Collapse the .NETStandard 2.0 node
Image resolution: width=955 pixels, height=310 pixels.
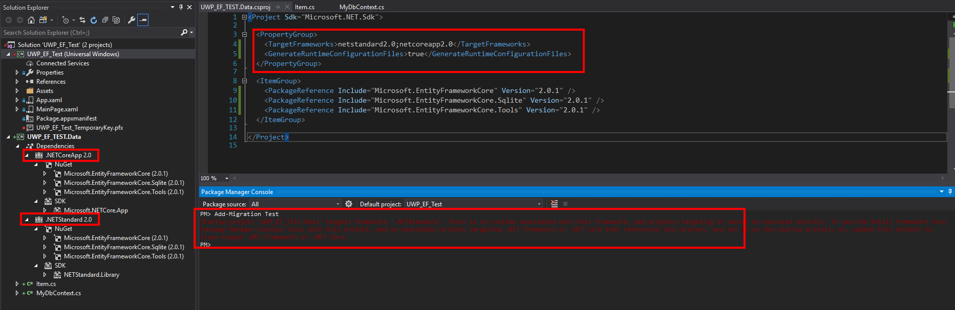pos(27,220)
